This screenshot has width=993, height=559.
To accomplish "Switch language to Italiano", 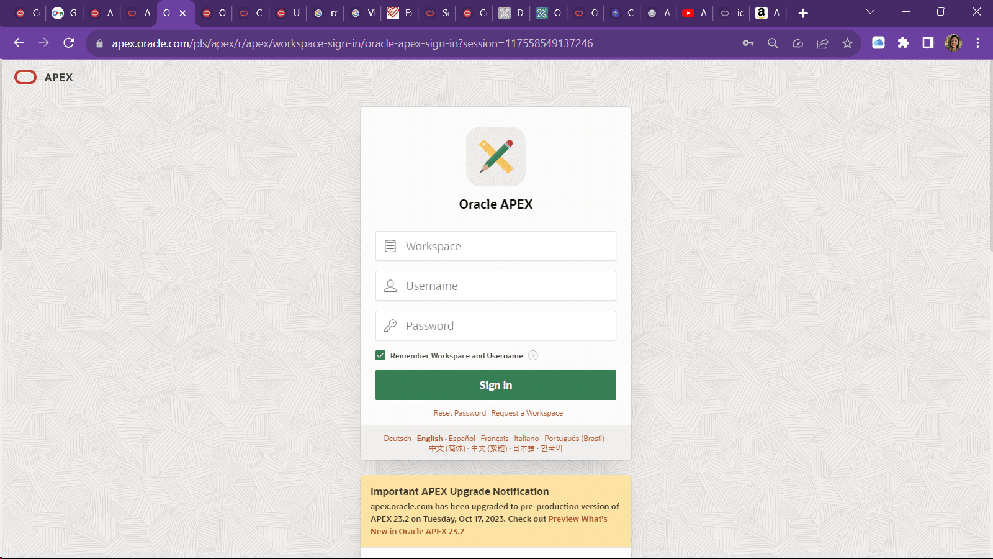I will (x=526, y=439).
